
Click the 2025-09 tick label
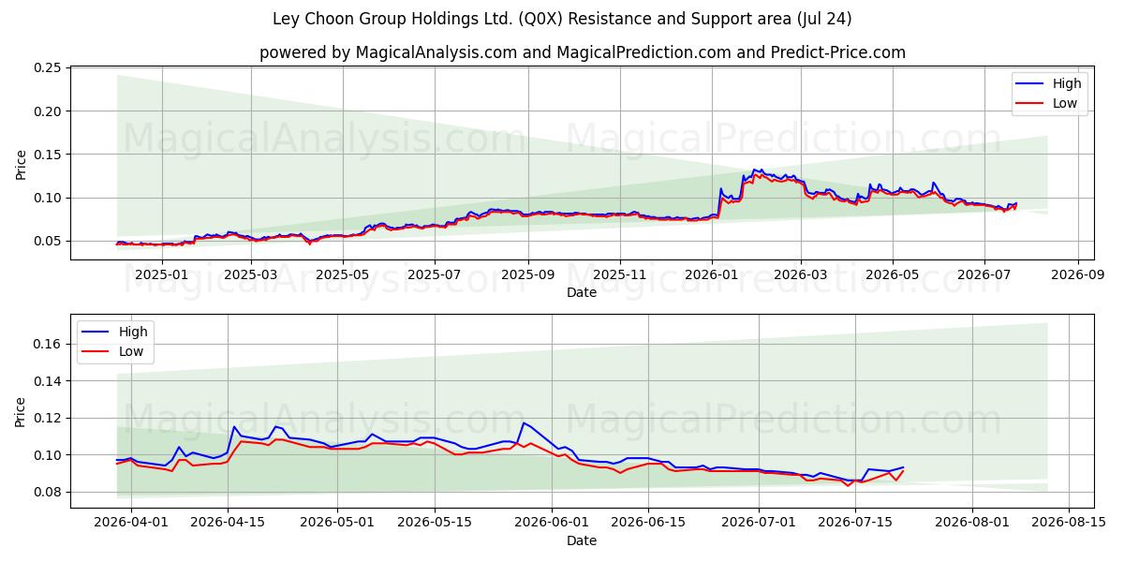coord(527,274)
